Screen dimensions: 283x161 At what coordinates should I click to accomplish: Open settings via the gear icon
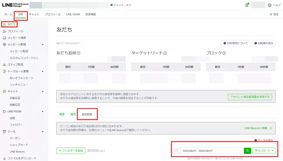271,14
